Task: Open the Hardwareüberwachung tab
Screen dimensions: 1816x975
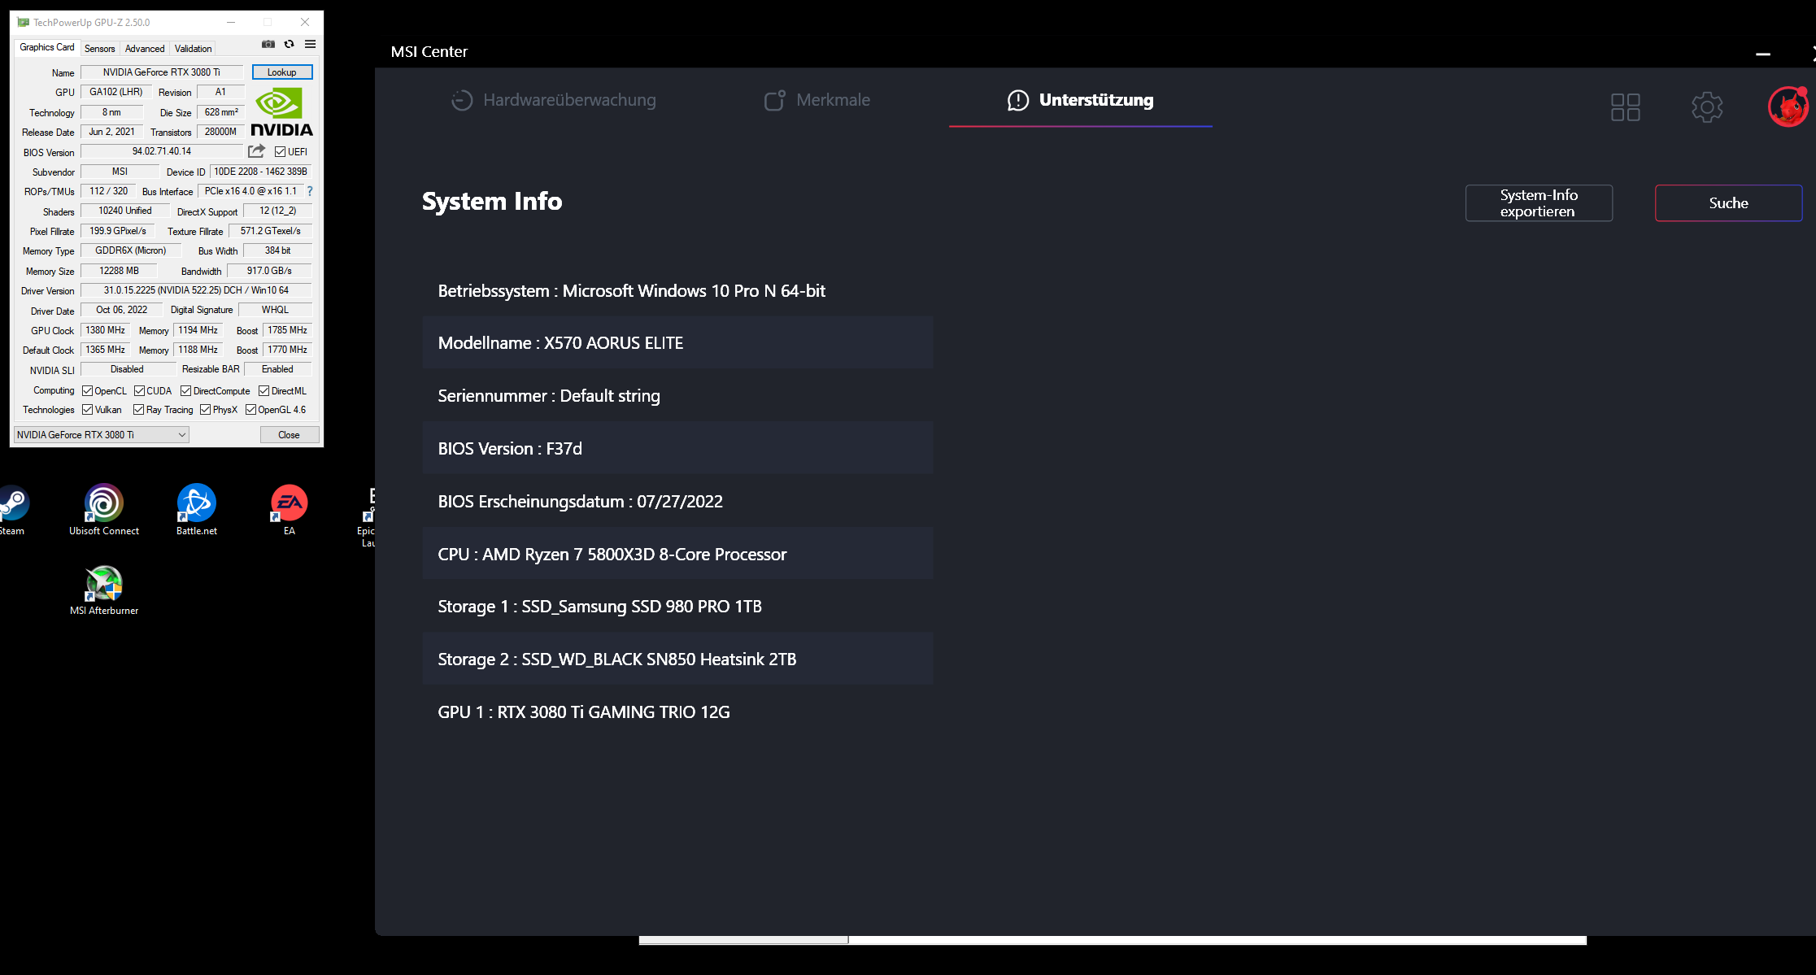Action: (x=554, y=100)
